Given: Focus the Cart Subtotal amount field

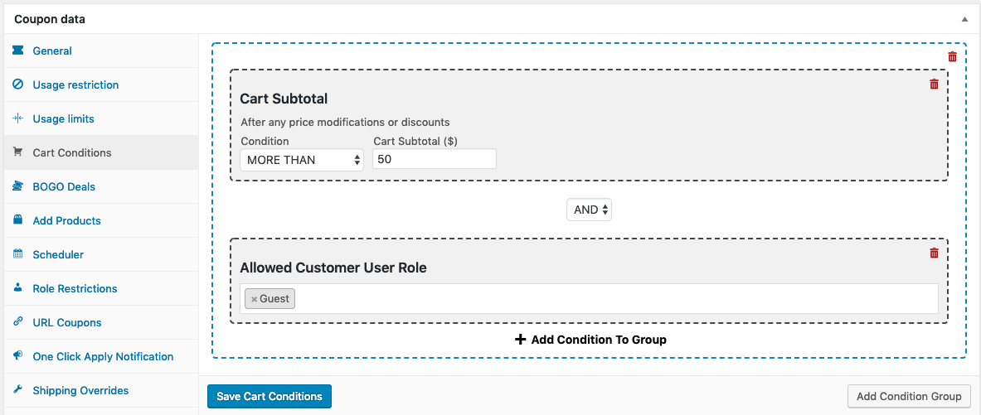Looking at the screenshot, I should [435, 159].
